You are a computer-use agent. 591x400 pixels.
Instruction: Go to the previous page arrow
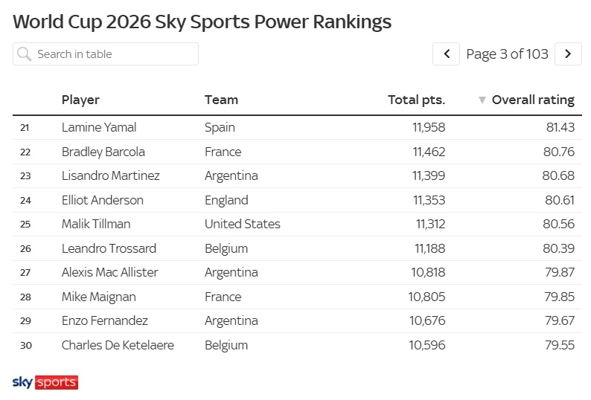pyautogui.click(x=446, y=54)
